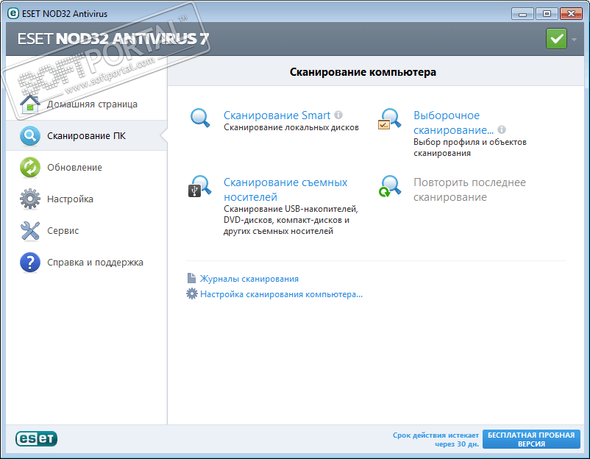Image resolution: width=590 pixels, height=459 pixels.
Task: Click Срок действия истекает через 30 дн. text
Action: 436,439
